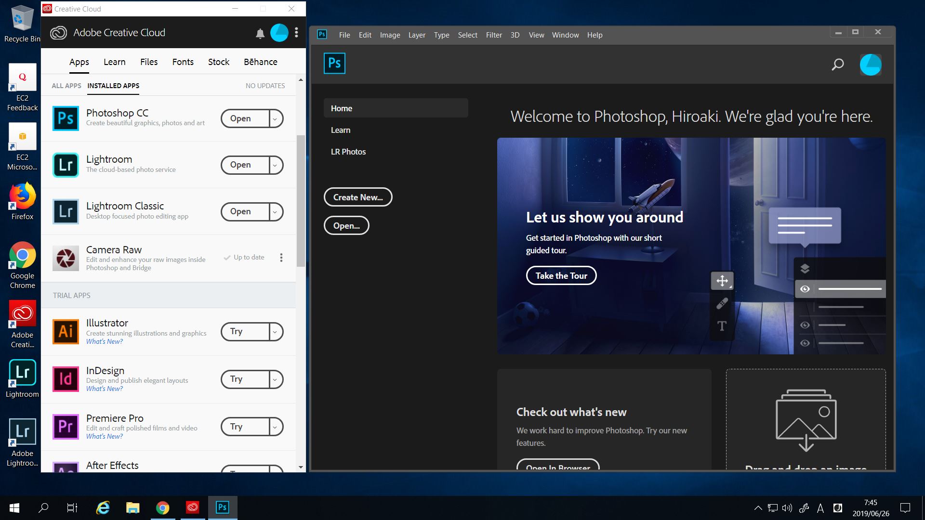925x520 pixels.
Task: Open Illustrator What's New? link
Action: point(105,341)
